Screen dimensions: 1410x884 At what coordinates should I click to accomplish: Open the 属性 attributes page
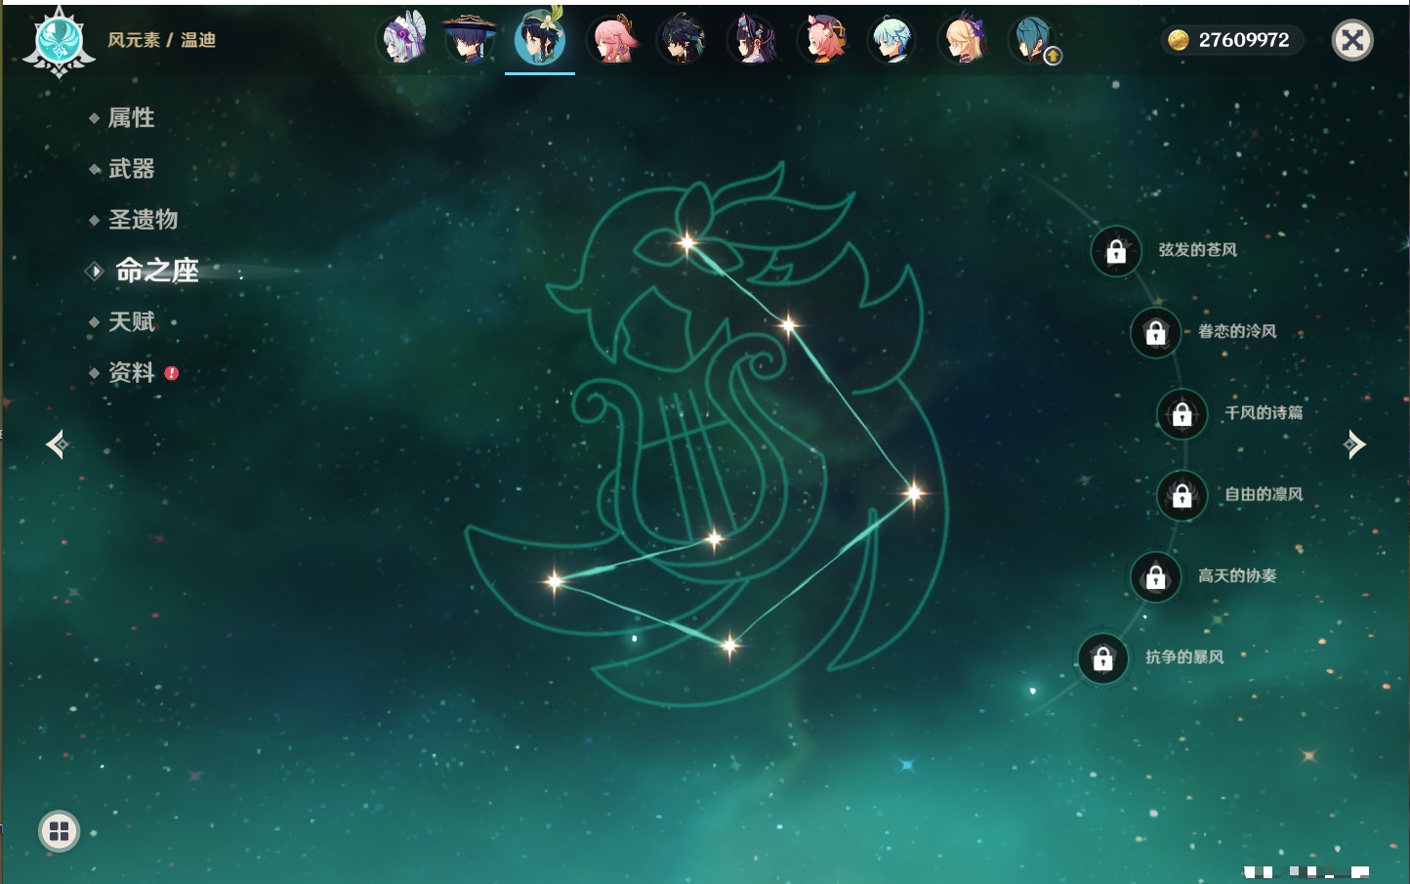click(131, 118)
